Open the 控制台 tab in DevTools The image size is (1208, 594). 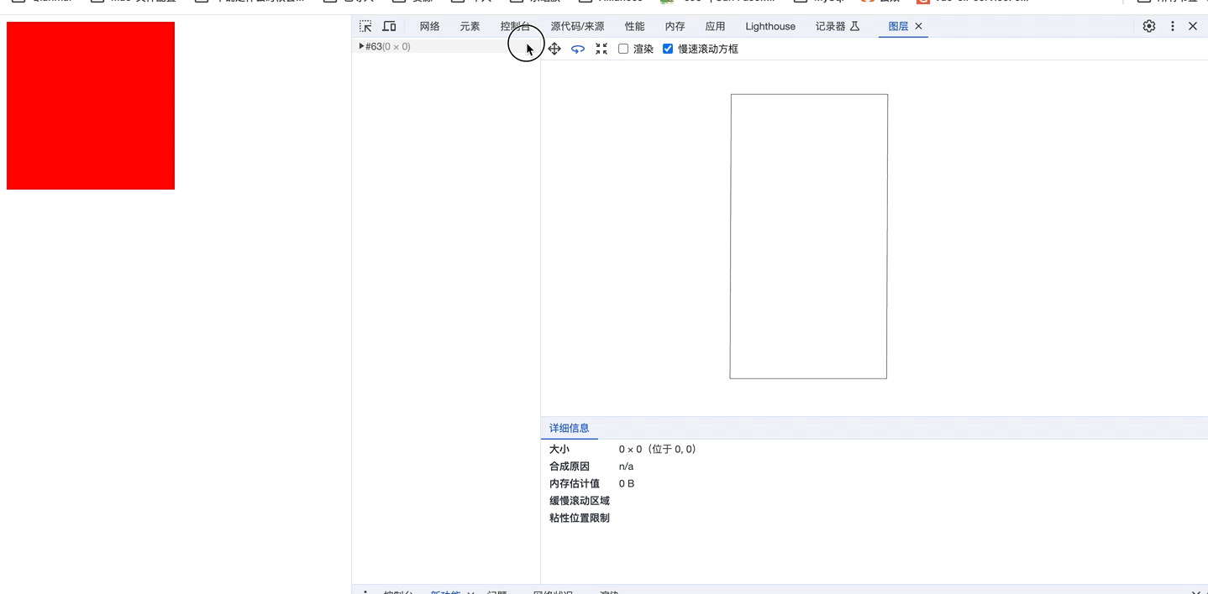pos(514,26)
